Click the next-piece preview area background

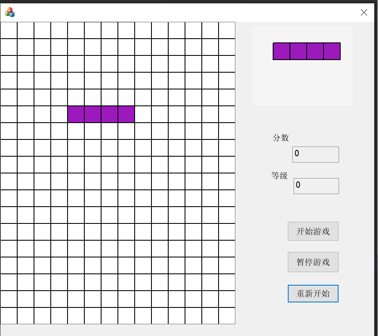[302, 84]
